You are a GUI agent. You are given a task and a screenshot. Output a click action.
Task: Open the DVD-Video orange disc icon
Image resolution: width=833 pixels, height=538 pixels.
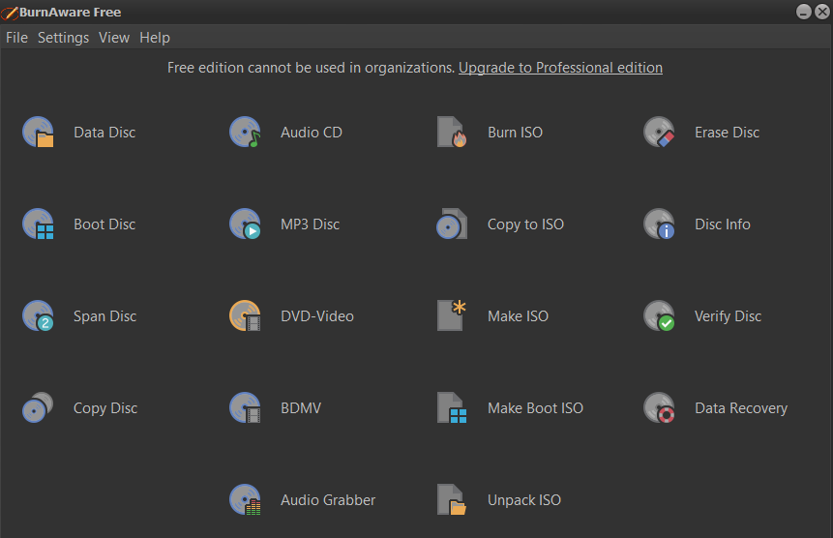pos(245,315)
